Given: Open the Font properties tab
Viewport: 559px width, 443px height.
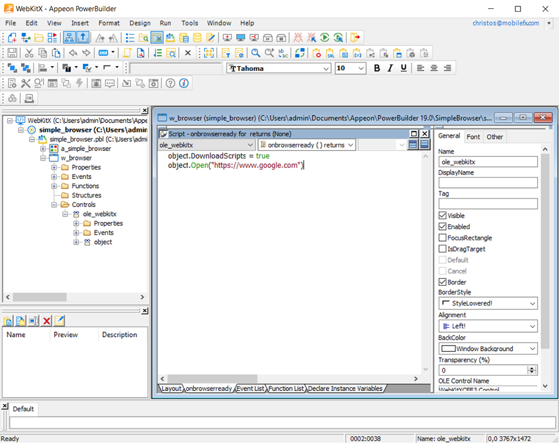Looking at the screenshot, I should click(473, 137).
